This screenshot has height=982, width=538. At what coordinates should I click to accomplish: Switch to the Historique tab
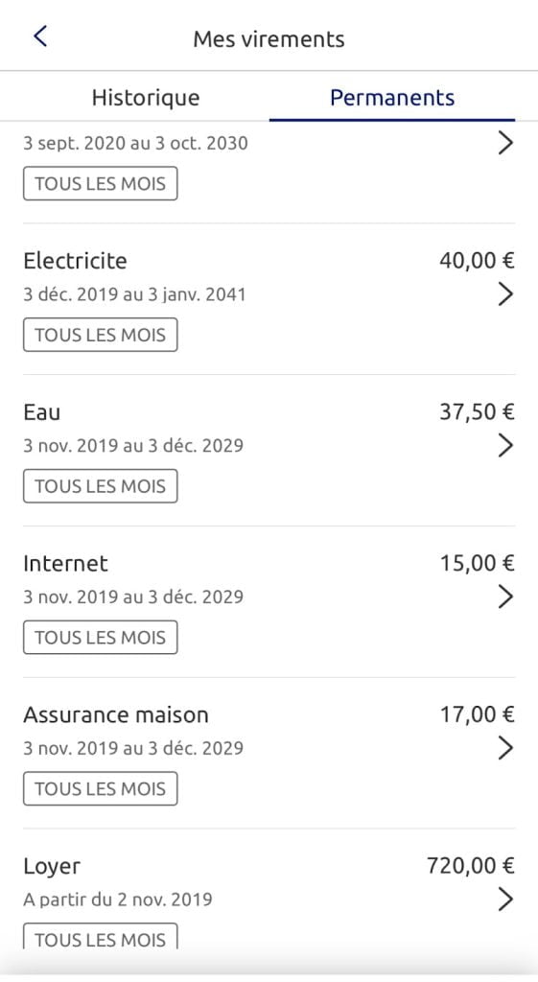pyautogui.click(x=146, y=98)
